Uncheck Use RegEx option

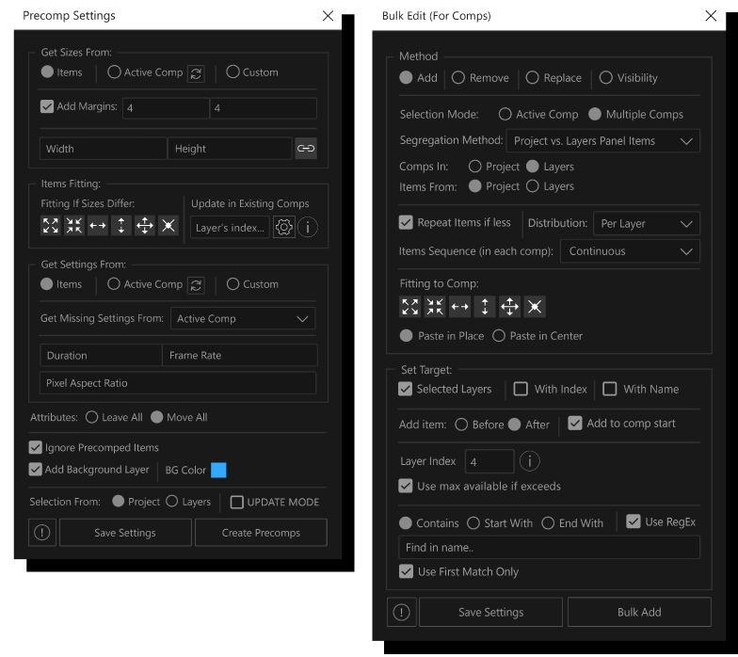tap(633, 521)
